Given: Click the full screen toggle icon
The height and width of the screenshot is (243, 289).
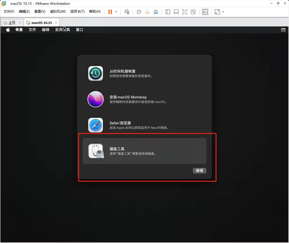Looking at the screenshot, I should coord(184,12).
